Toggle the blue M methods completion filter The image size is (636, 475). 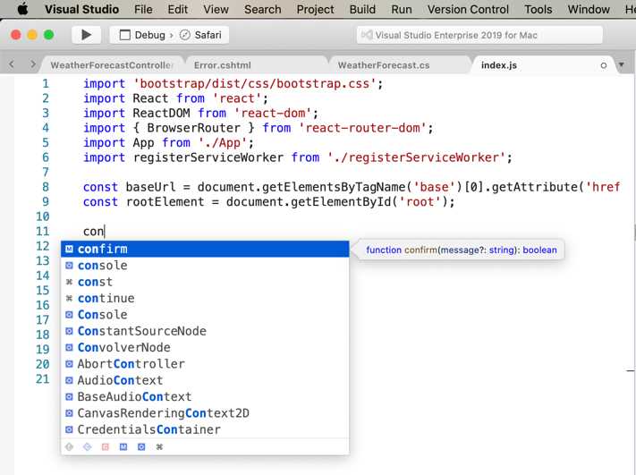click(123, 446)
